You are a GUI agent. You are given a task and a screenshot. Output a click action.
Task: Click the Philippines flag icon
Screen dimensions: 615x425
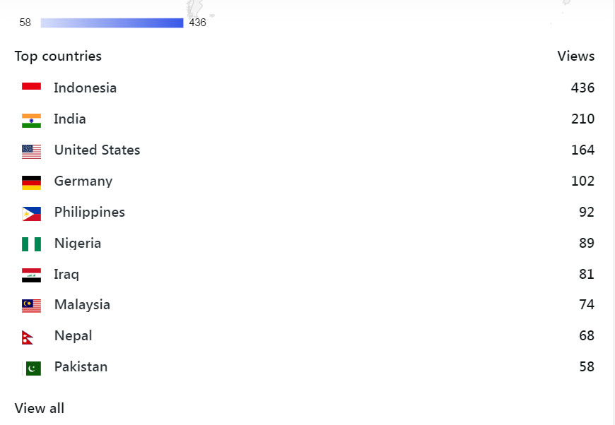31,212
